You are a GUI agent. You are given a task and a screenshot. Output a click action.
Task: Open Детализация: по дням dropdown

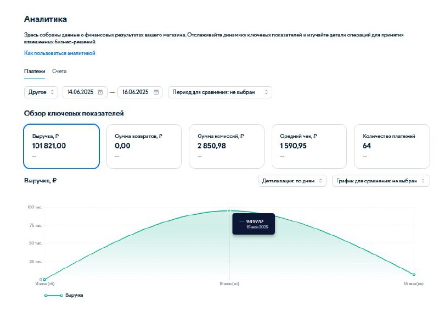tap(292, 181)
